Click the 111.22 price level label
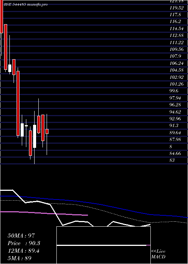188x264 pixels. (x=176, y=43)
